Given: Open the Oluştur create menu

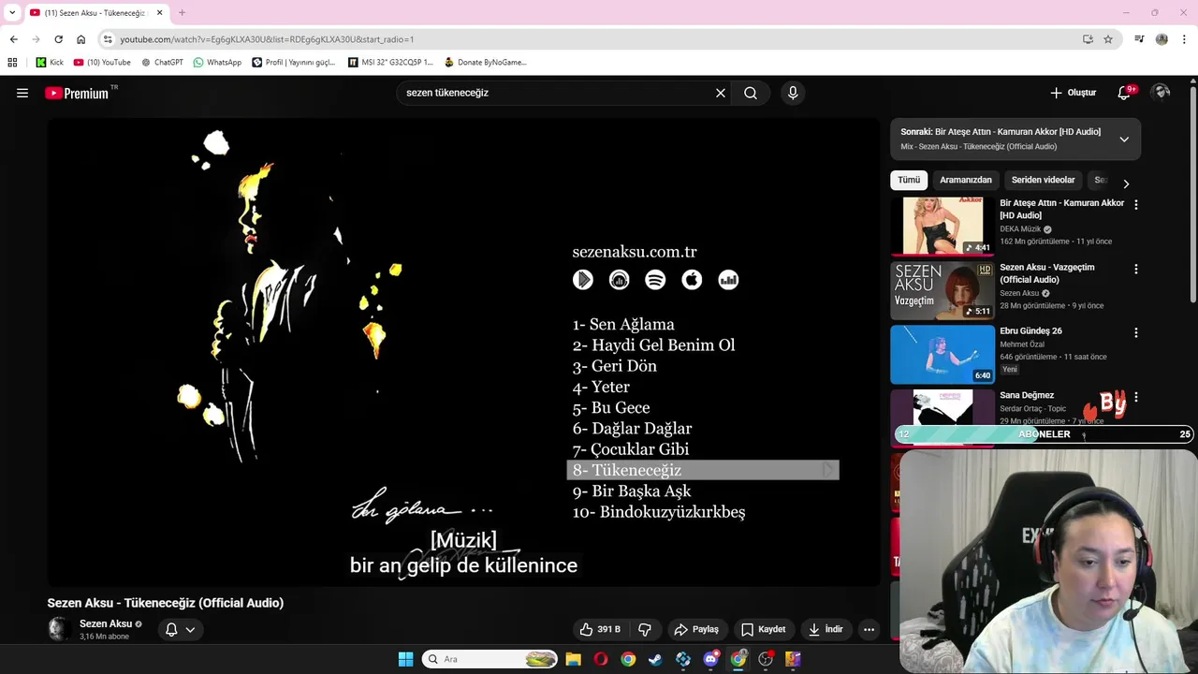Looking at the screenshot, I should (1073, 93).
